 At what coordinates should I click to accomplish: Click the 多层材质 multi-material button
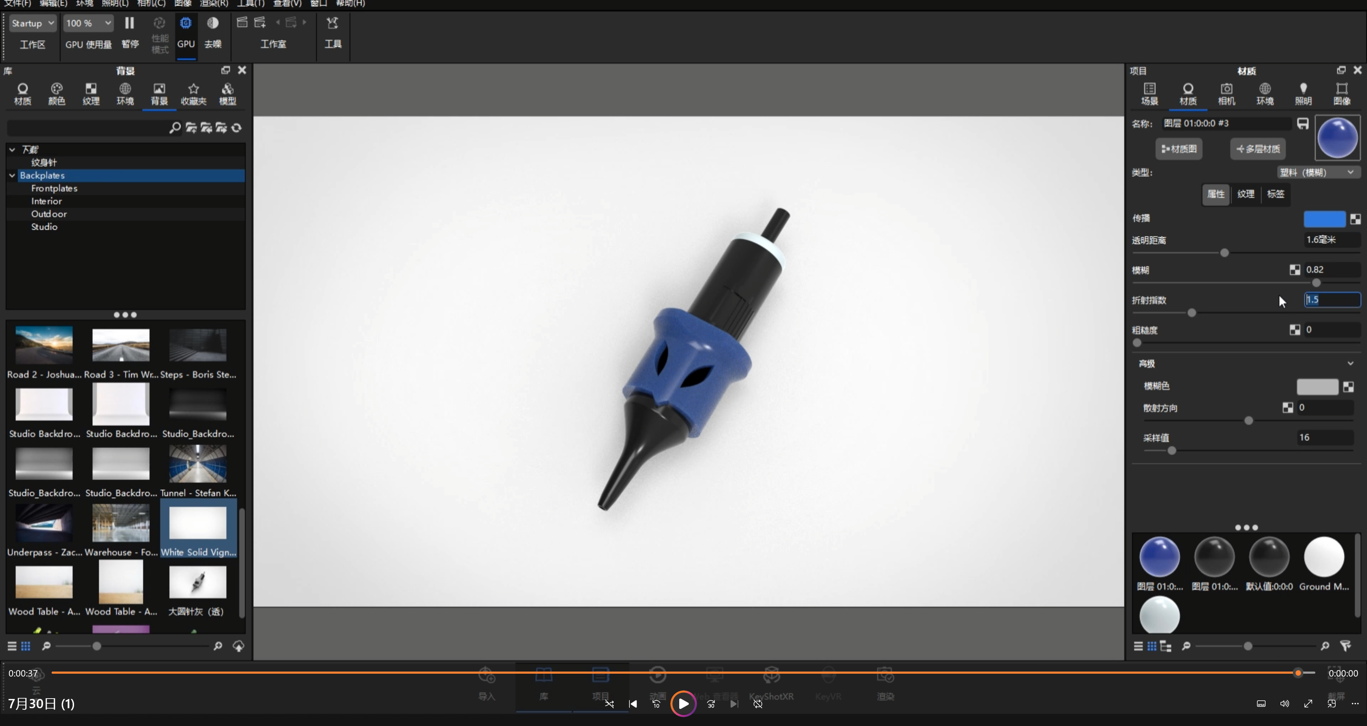[x=1258, y=149]
